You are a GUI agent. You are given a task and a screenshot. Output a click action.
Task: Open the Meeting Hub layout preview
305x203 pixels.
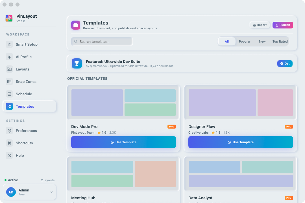[x=123, y=174]
